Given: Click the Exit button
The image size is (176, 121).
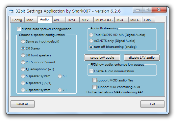Looking at the screenshot, I should (x=152, y=104).
